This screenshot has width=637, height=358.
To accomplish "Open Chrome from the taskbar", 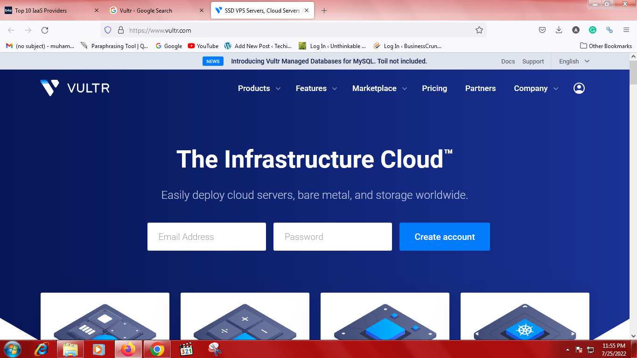I will click(157, 349).
